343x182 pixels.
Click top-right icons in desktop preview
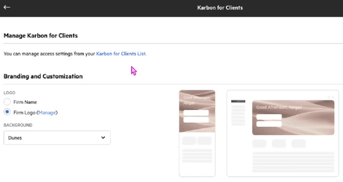[x=331, y=97]
